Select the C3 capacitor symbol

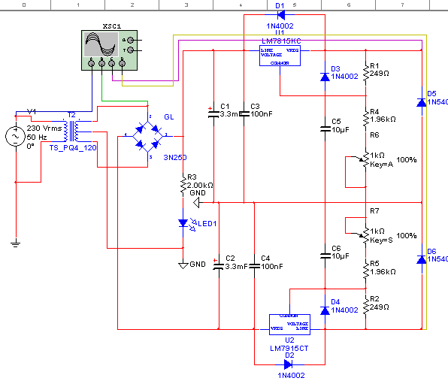(x=244, y=114)
